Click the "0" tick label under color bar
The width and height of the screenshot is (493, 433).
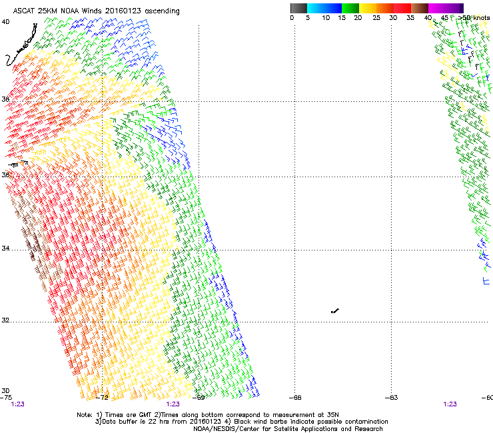292,18
